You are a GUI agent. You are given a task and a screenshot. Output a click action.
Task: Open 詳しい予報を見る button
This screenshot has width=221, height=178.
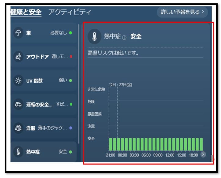click(x=182, y=12)
